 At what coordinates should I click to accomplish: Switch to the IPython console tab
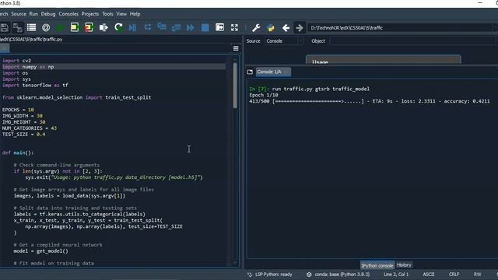coord(377,265)
